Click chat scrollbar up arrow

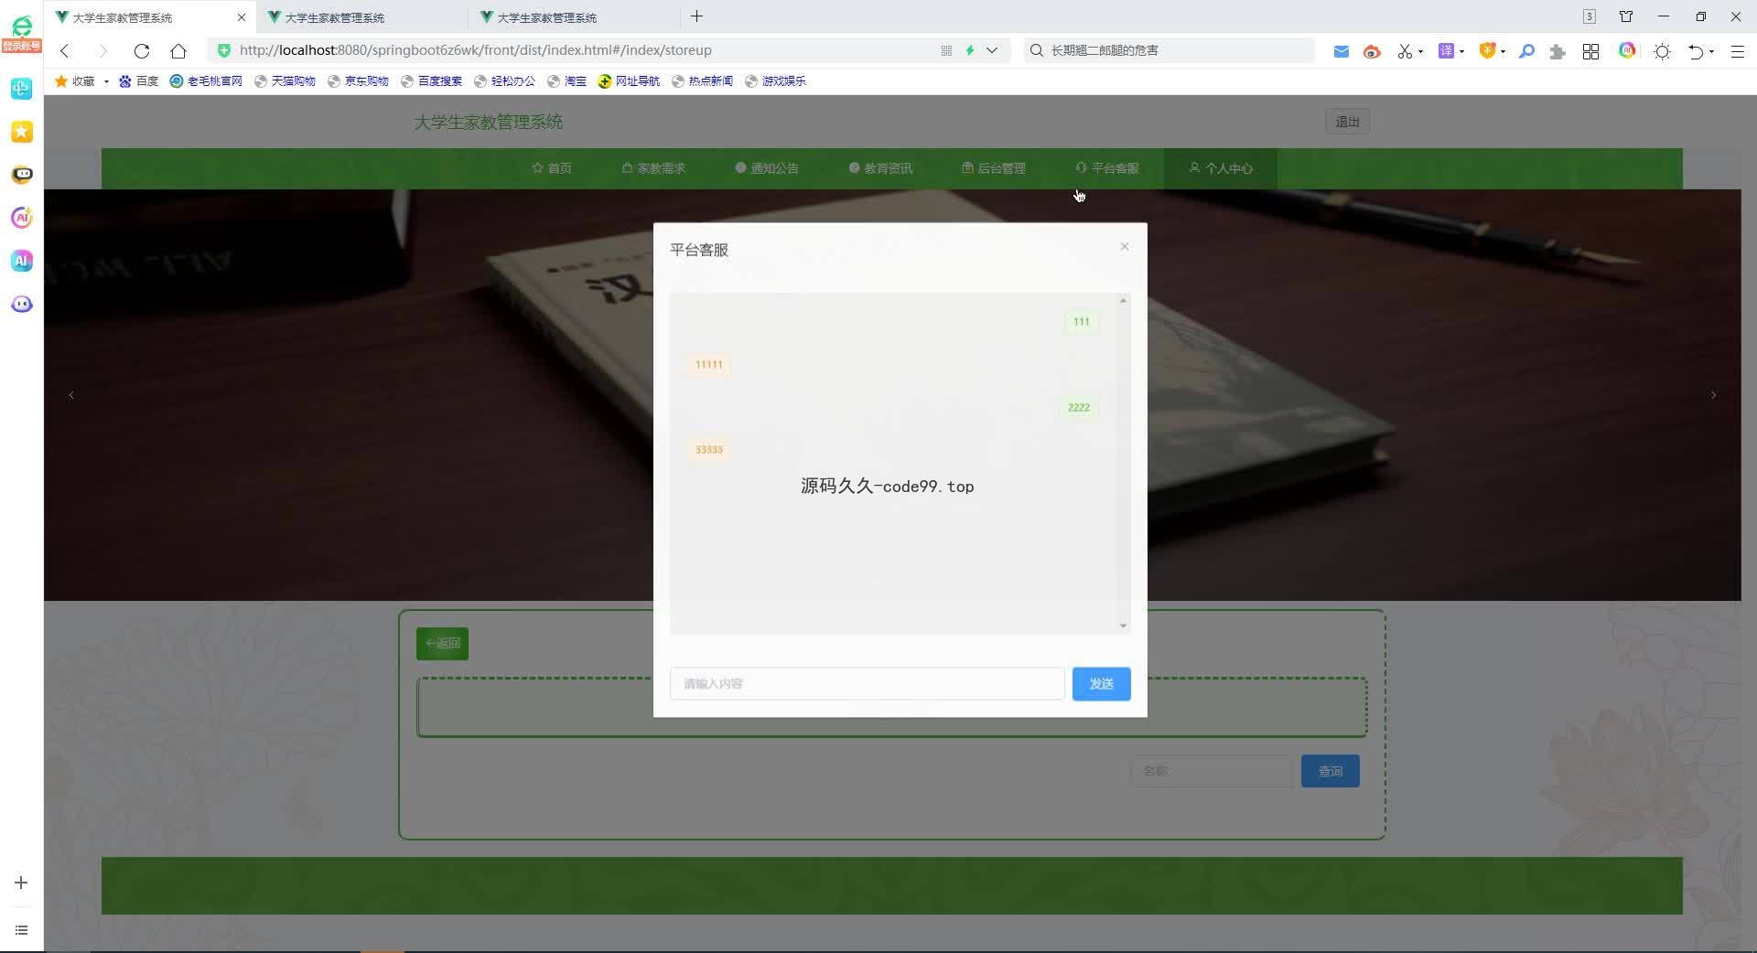click(x=1124, y=300)
